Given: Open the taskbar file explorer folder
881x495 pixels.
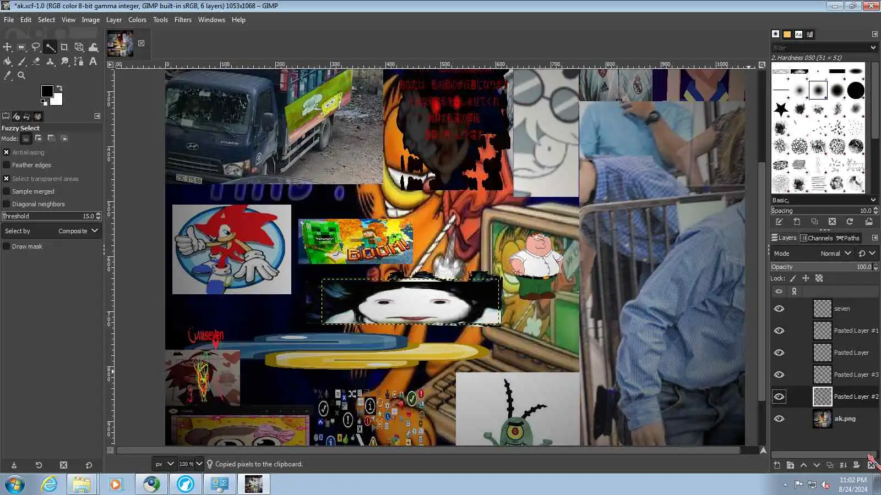Looking at the screenshot, I should click(x=81, y=485).
